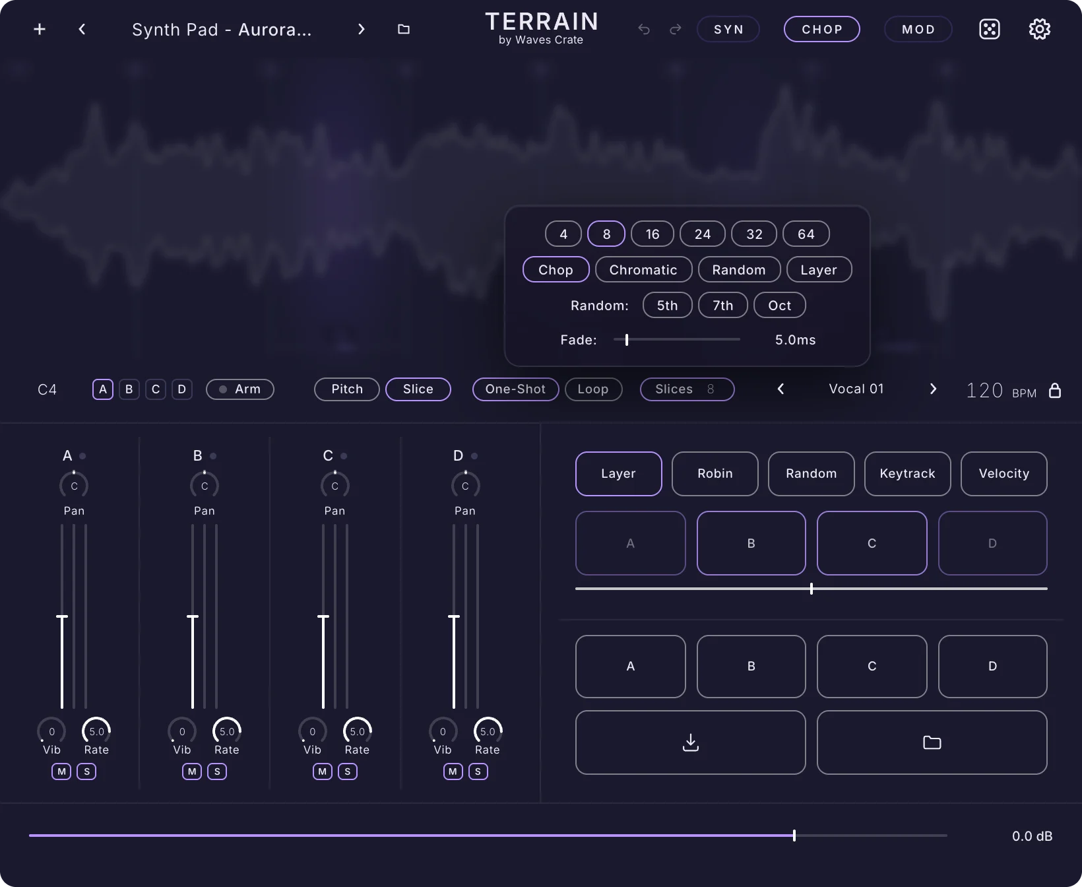Open the Slices 8 dropdown
Image resolution: width=1082 pixels, height=887 pixels.
[687, 389]
